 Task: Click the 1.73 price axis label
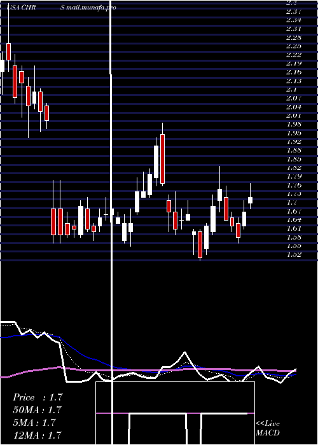click(x=294, y=193)
